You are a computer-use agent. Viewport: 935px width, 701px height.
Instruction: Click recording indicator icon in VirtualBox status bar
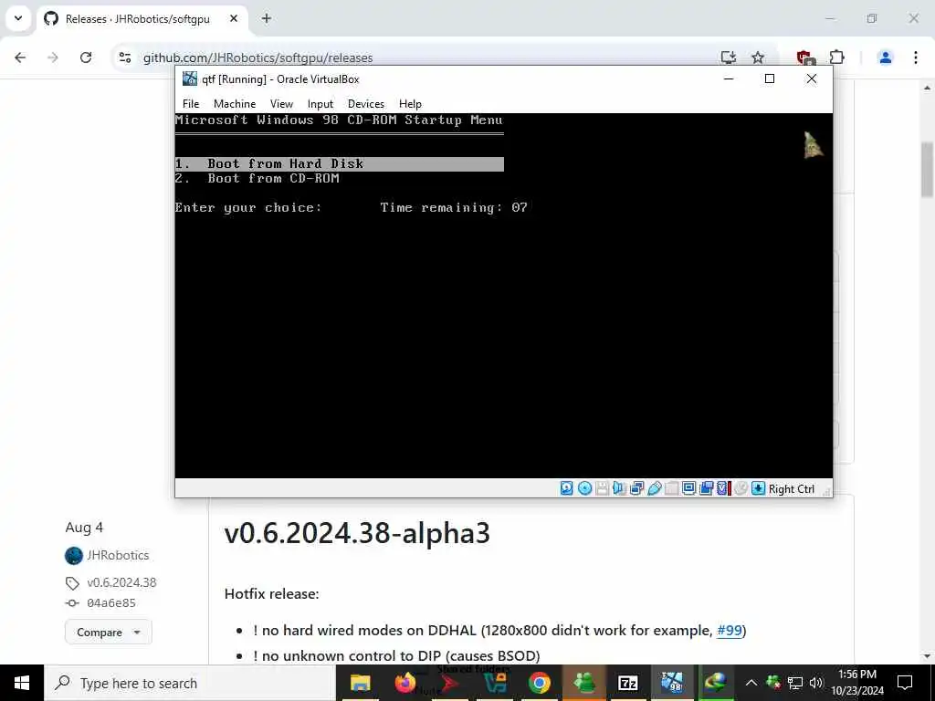pos(706,489)
